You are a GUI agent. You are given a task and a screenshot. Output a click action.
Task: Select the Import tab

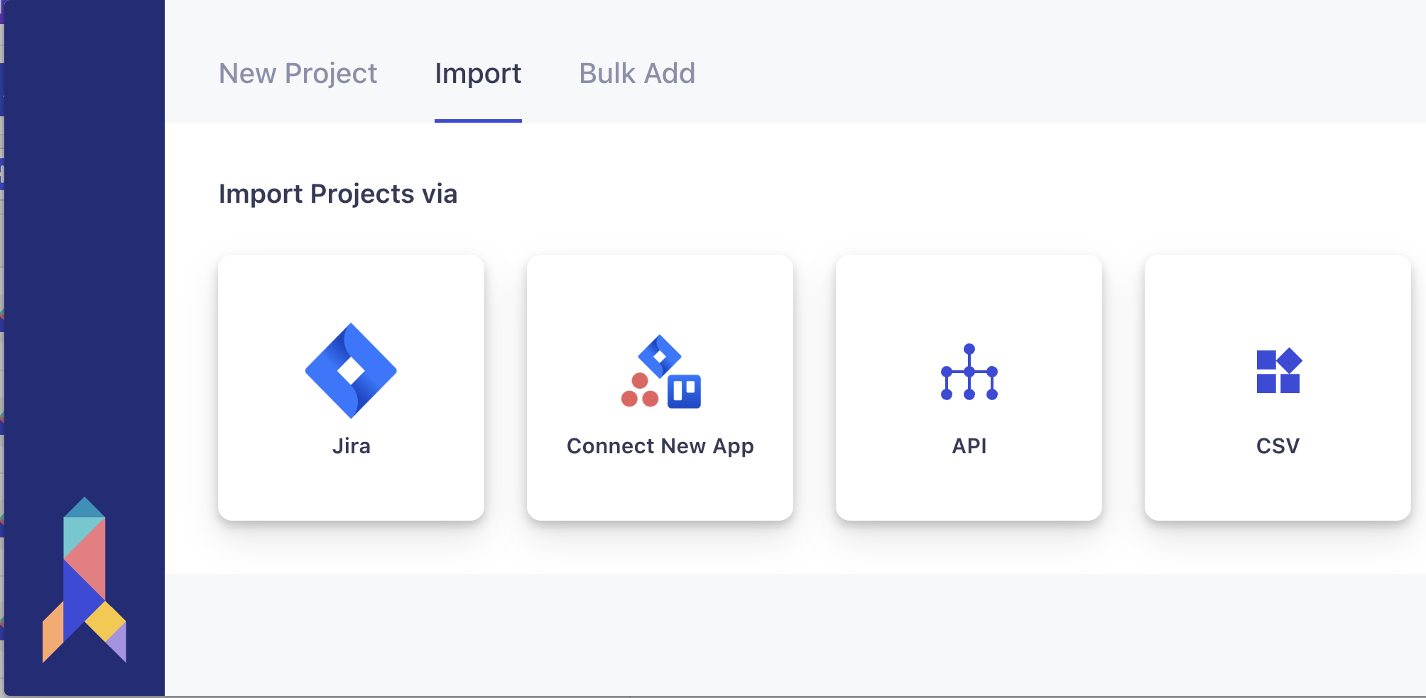478,73
